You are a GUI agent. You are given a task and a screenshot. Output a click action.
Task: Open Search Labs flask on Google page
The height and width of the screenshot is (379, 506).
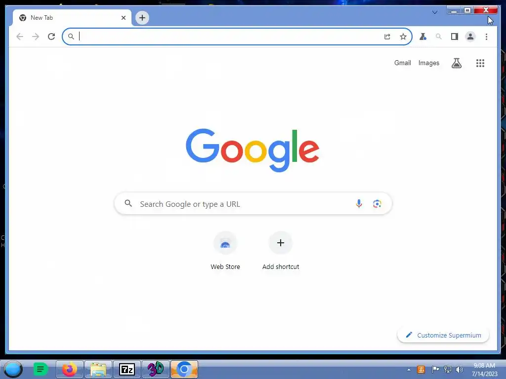(x=456, y=63)
